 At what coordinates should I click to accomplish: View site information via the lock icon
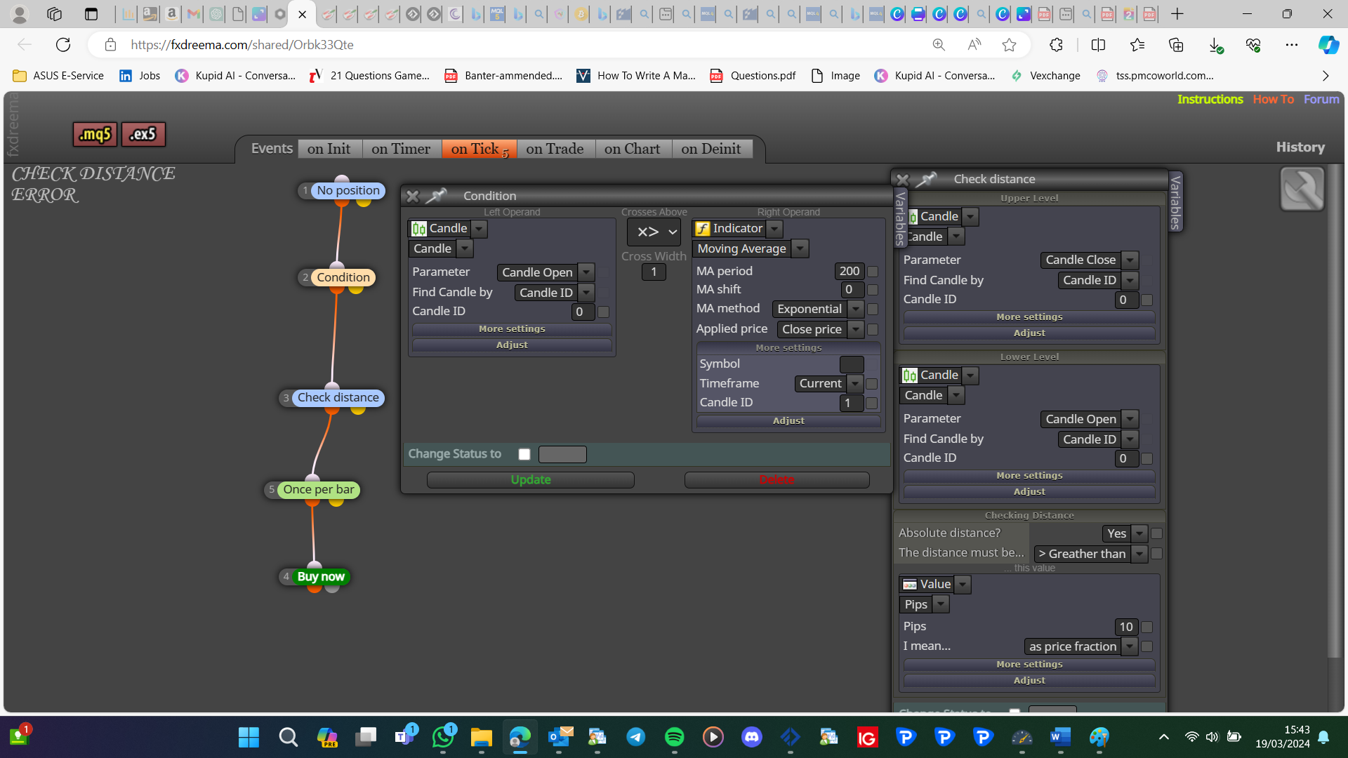pyautogui.click(x=110, y=45)
